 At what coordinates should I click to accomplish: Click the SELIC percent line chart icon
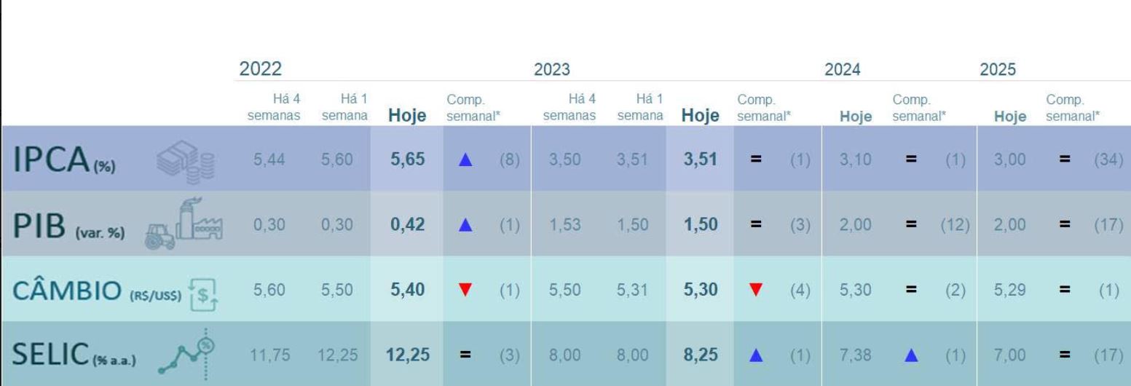click(189, 354)
